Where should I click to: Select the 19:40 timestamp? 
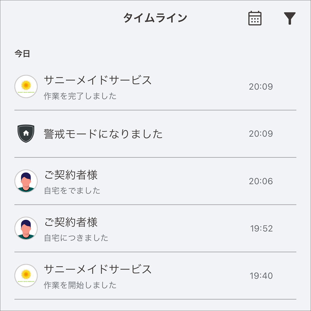click(261, 276)
